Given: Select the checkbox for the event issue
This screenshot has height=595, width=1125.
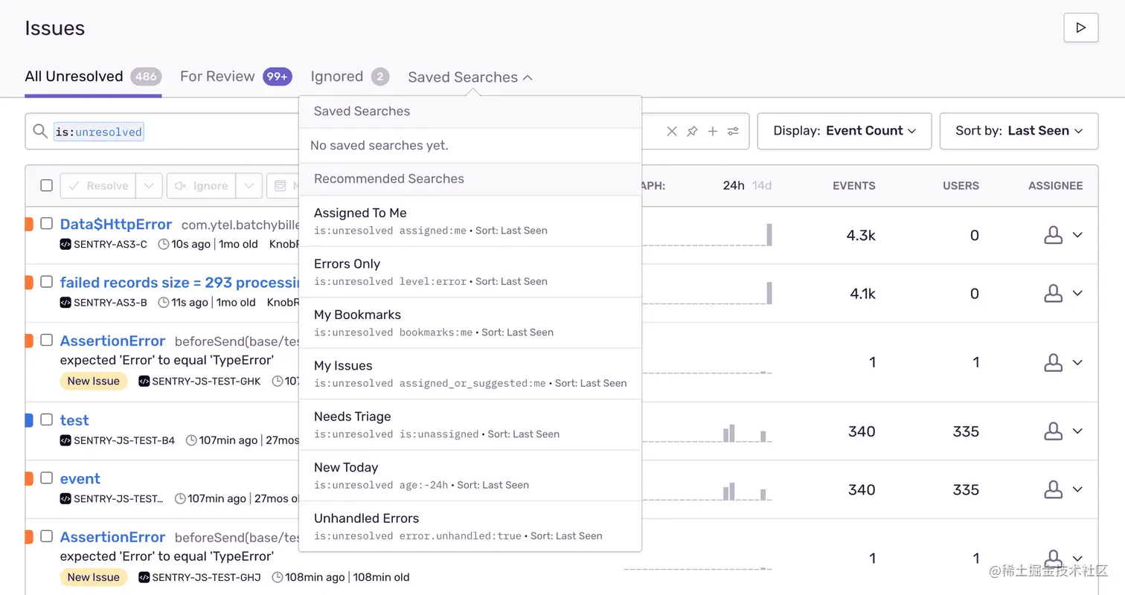Looking at the screenshot, I should [x=46, y=477].
